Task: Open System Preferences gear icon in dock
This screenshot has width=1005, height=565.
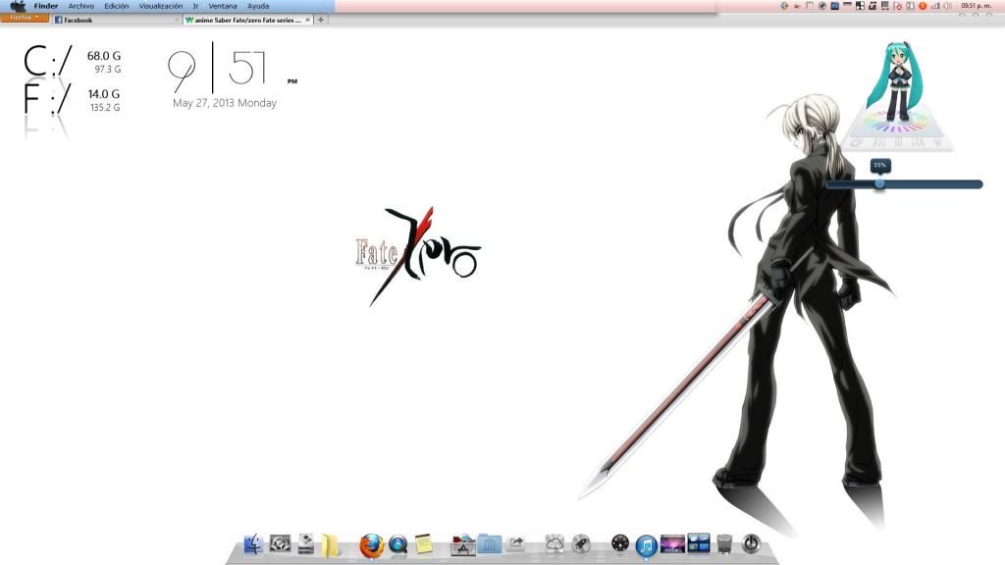Action: pyautogui.click(x=280, y=543)
